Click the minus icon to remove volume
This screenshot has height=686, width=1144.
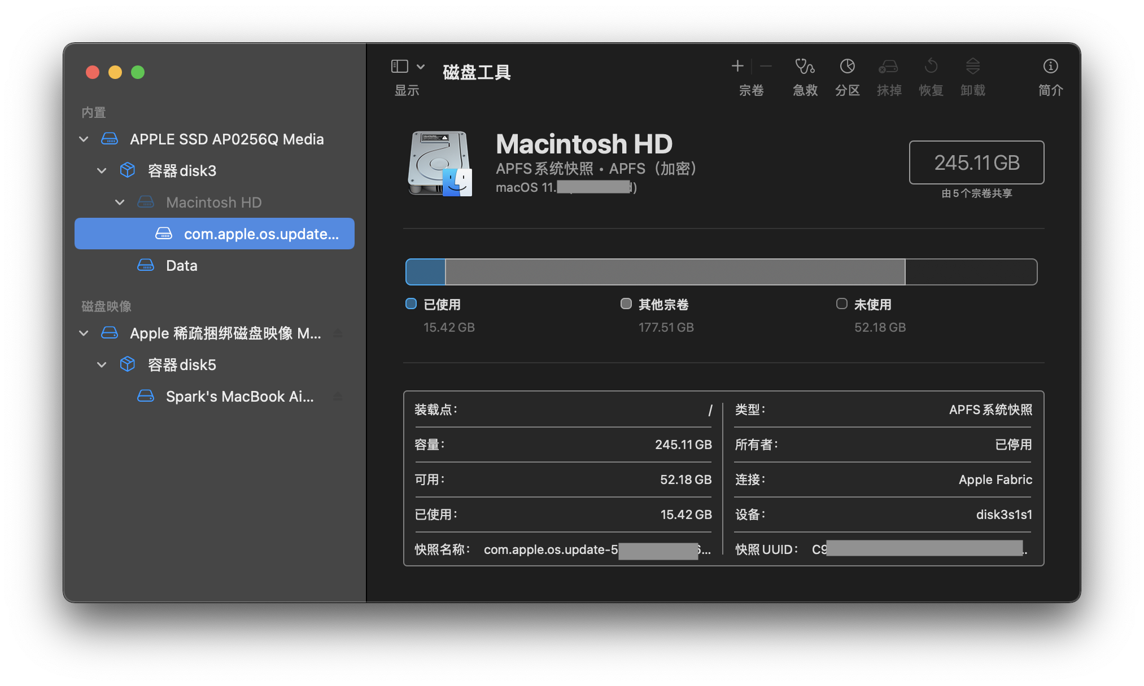[x=766, y=67]
